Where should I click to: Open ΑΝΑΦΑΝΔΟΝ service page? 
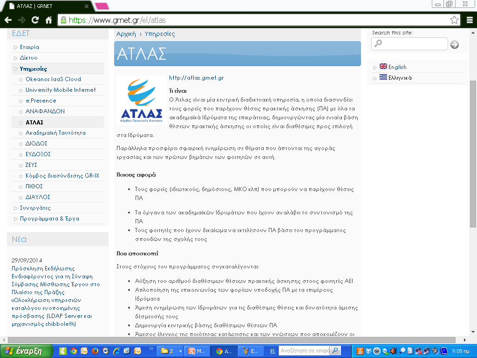(x=45, y=111)
